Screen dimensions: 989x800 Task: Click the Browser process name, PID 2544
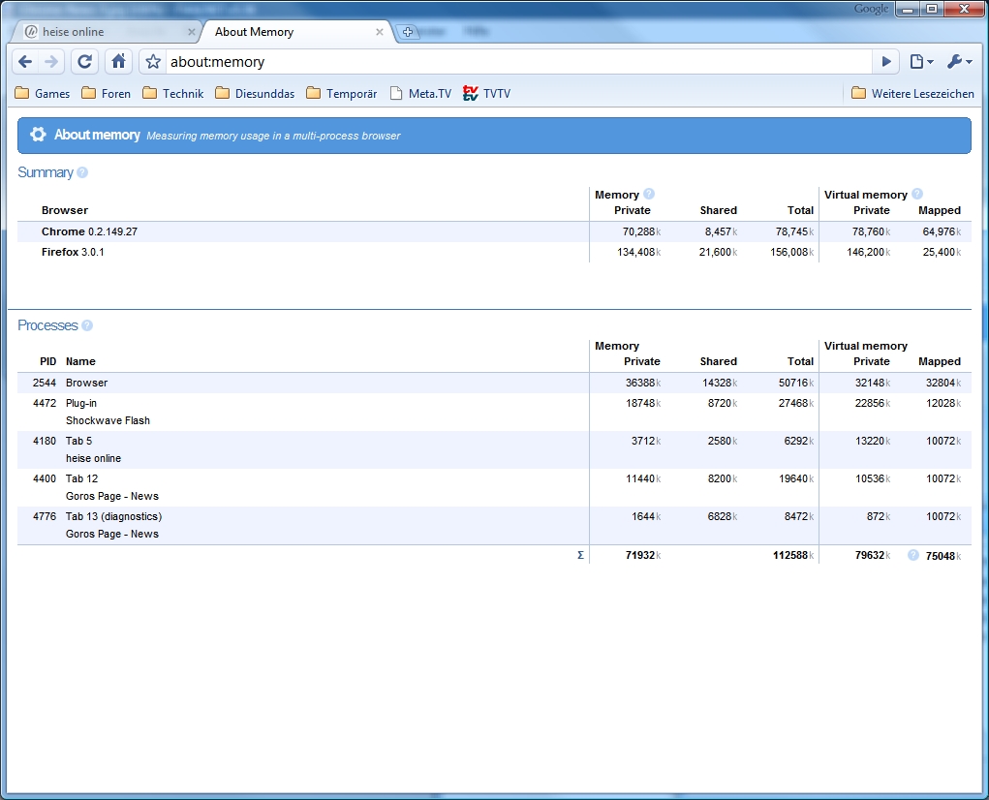pos(87,383)
